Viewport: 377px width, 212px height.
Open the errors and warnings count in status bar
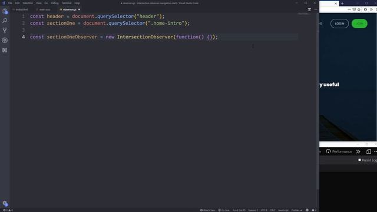coord(8,210)
